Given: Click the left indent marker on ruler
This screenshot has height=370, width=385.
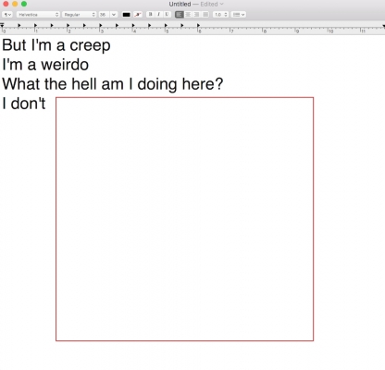Looking at the screenshot, I should click(x=2, y=25).
